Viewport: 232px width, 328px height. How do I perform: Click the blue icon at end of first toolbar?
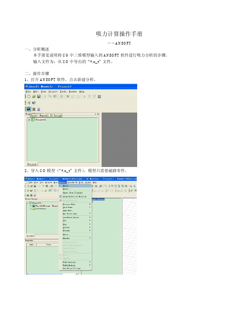[x=99, y=97]
